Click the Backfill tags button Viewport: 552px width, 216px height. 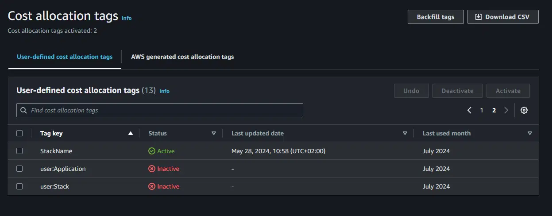(x=436, y=17)
